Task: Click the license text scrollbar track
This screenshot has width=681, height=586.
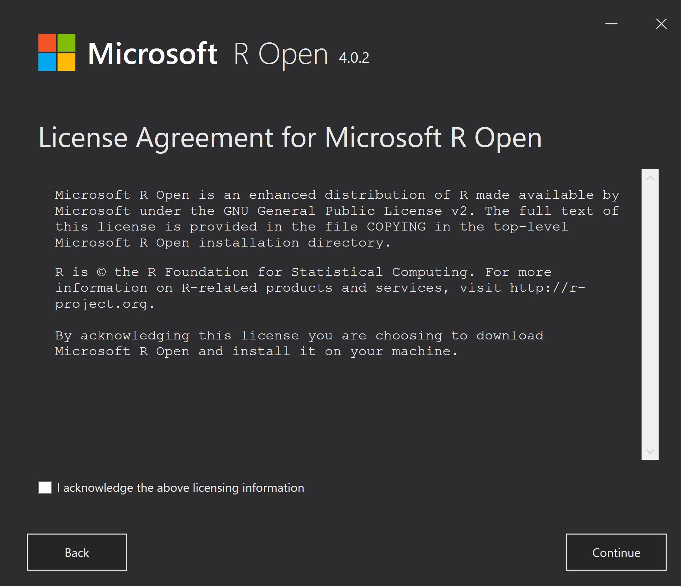Action: point(650,314)
